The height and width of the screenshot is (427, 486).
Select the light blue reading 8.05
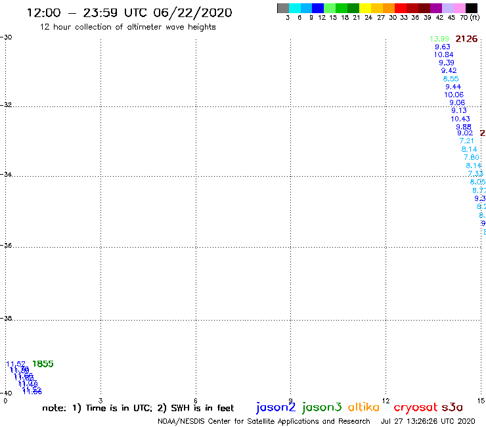(x=478, y=182)
